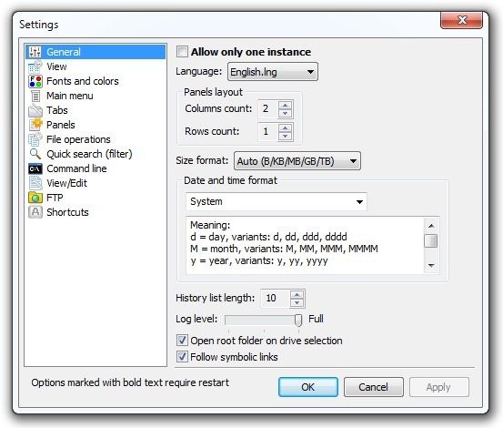Go to the View settings page

click(x=56, y=66)
